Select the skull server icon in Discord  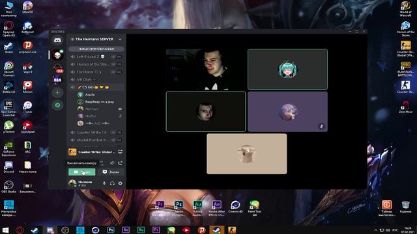(x=58, y=55)
